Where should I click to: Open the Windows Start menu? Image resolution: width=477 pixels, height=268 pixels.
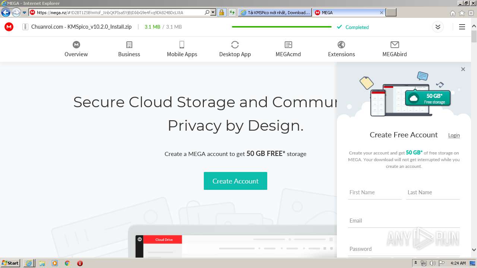tap(10, 263)
